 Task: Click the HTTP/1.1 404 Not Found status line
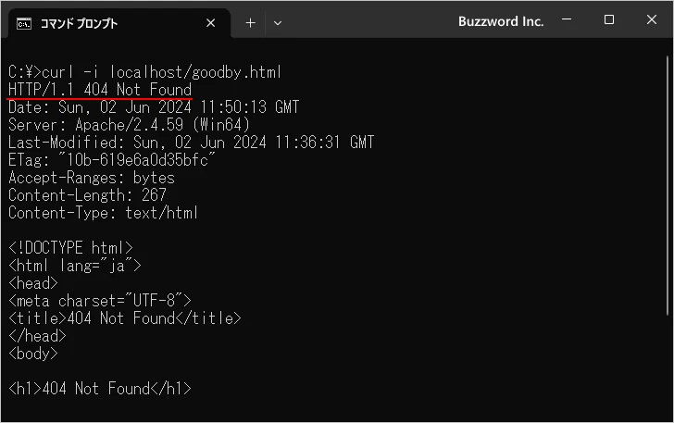pyautogui.click(x=100, y=90)
